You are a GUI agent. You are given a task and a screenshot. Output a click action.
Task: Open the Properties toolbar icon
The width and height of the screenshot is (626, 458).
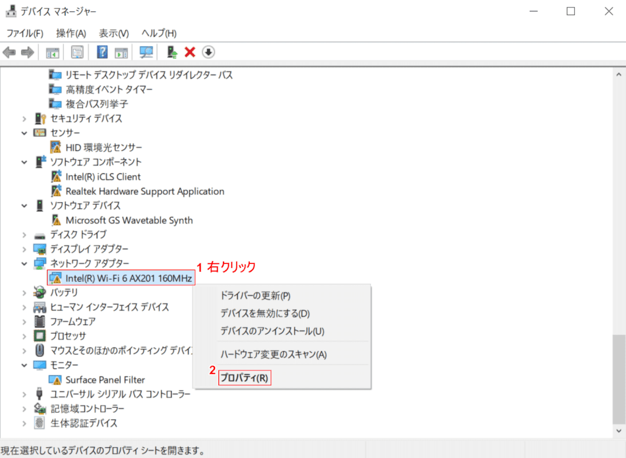[x=77, y=52]
